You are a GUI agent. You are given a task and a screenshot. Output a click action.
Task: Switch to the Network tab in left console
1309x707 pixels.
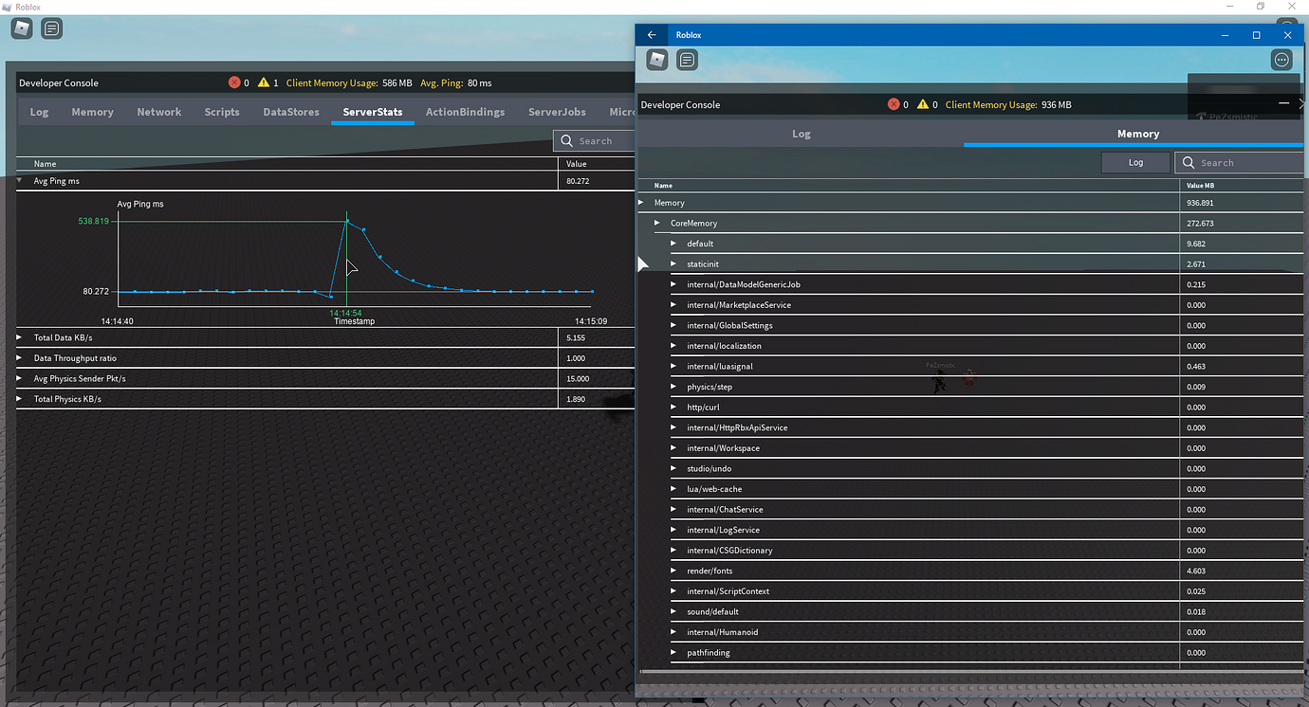(x=159, y=112)
